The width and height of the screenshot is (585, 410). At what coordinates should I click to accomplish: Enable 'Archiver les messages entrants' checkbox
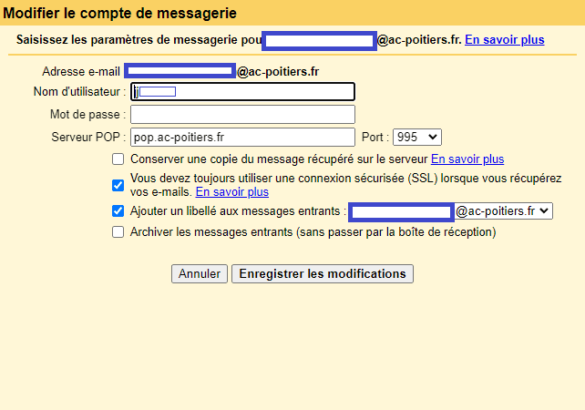click(118, 232)
